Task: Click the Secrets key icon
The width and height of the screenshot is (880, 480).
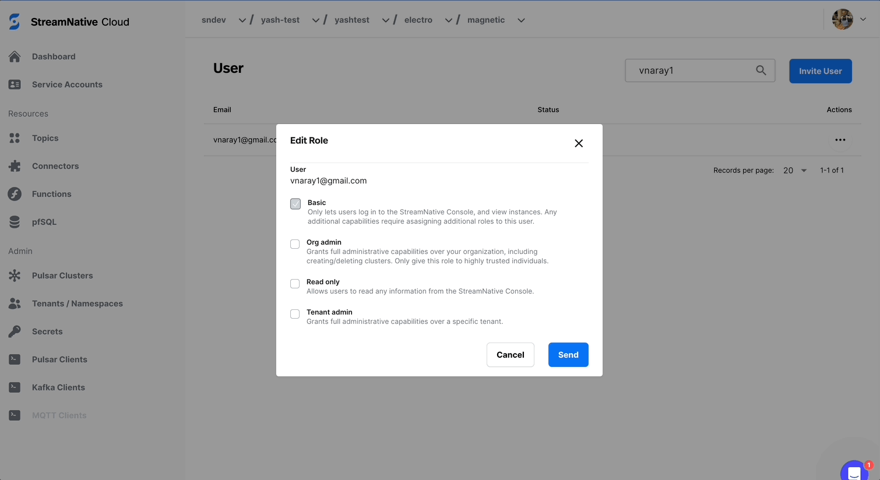Action: click(15, 331)
